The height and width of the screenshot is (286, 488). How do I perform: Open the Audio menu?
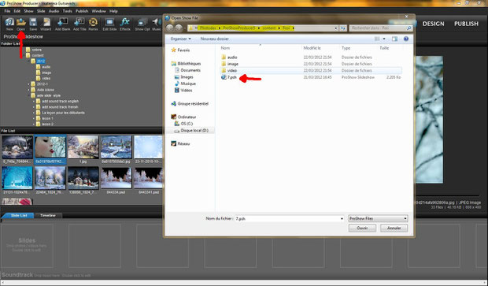click(x=54, y=11)
